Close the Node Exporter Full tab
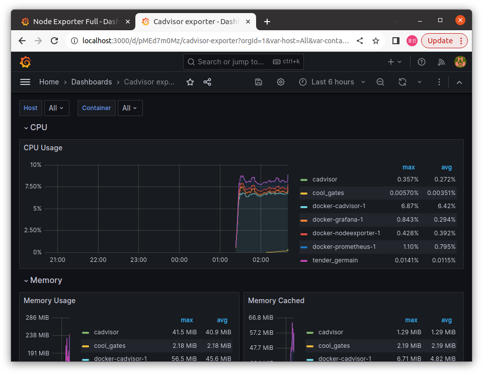Screen dimensions: 483x374 tap(127, 22)
